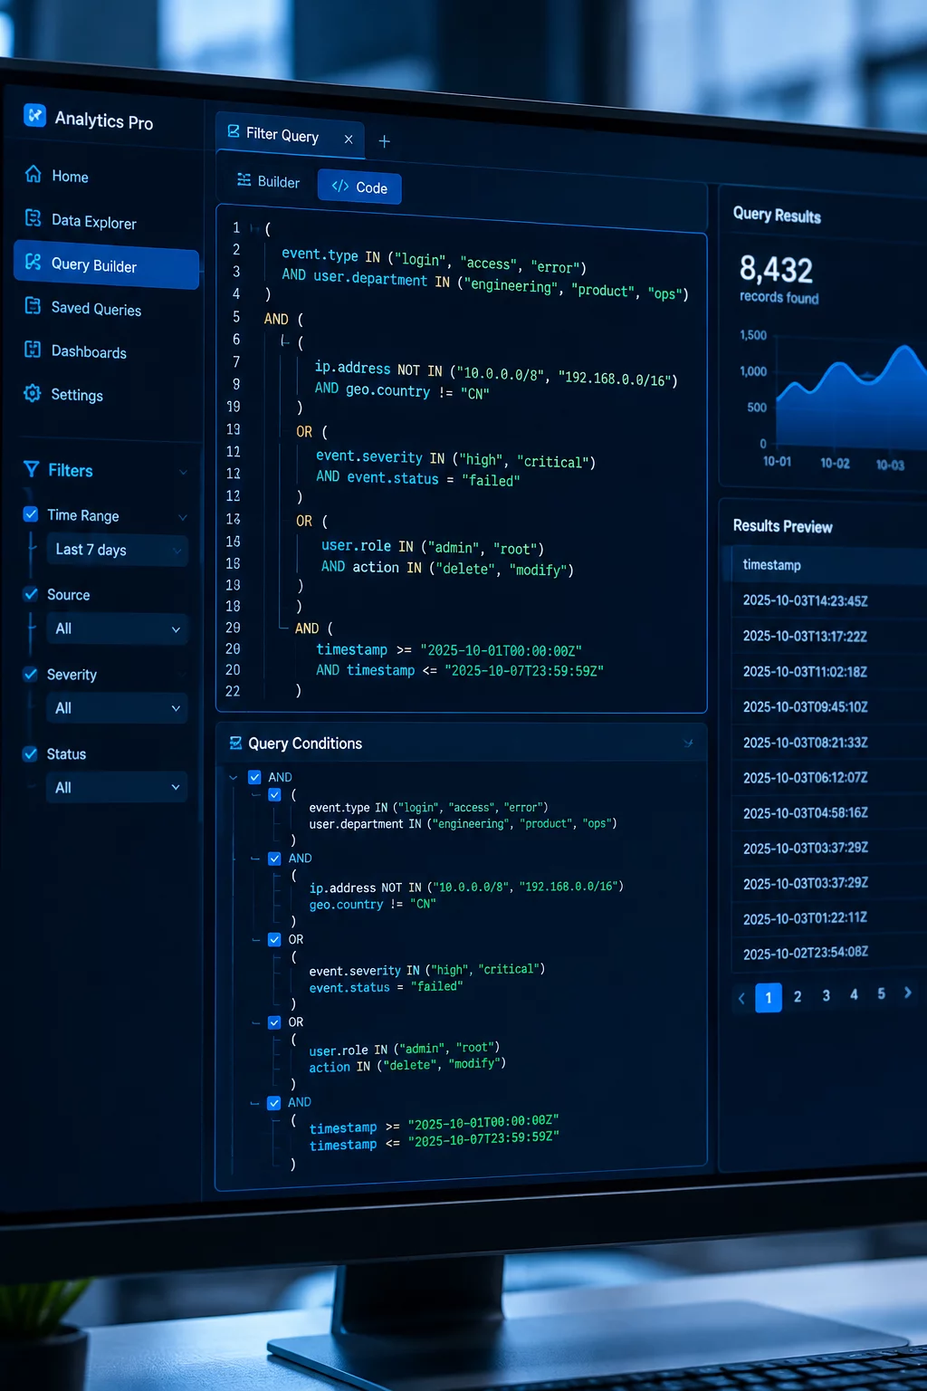Click the Filter Query tab icon
Screen dimensions: 927x1391
click(x=234, y=132)
